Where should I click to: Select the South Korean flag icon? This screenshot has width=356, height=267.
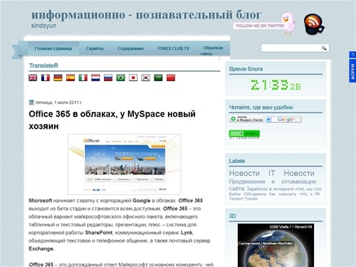tap(146, 78)
